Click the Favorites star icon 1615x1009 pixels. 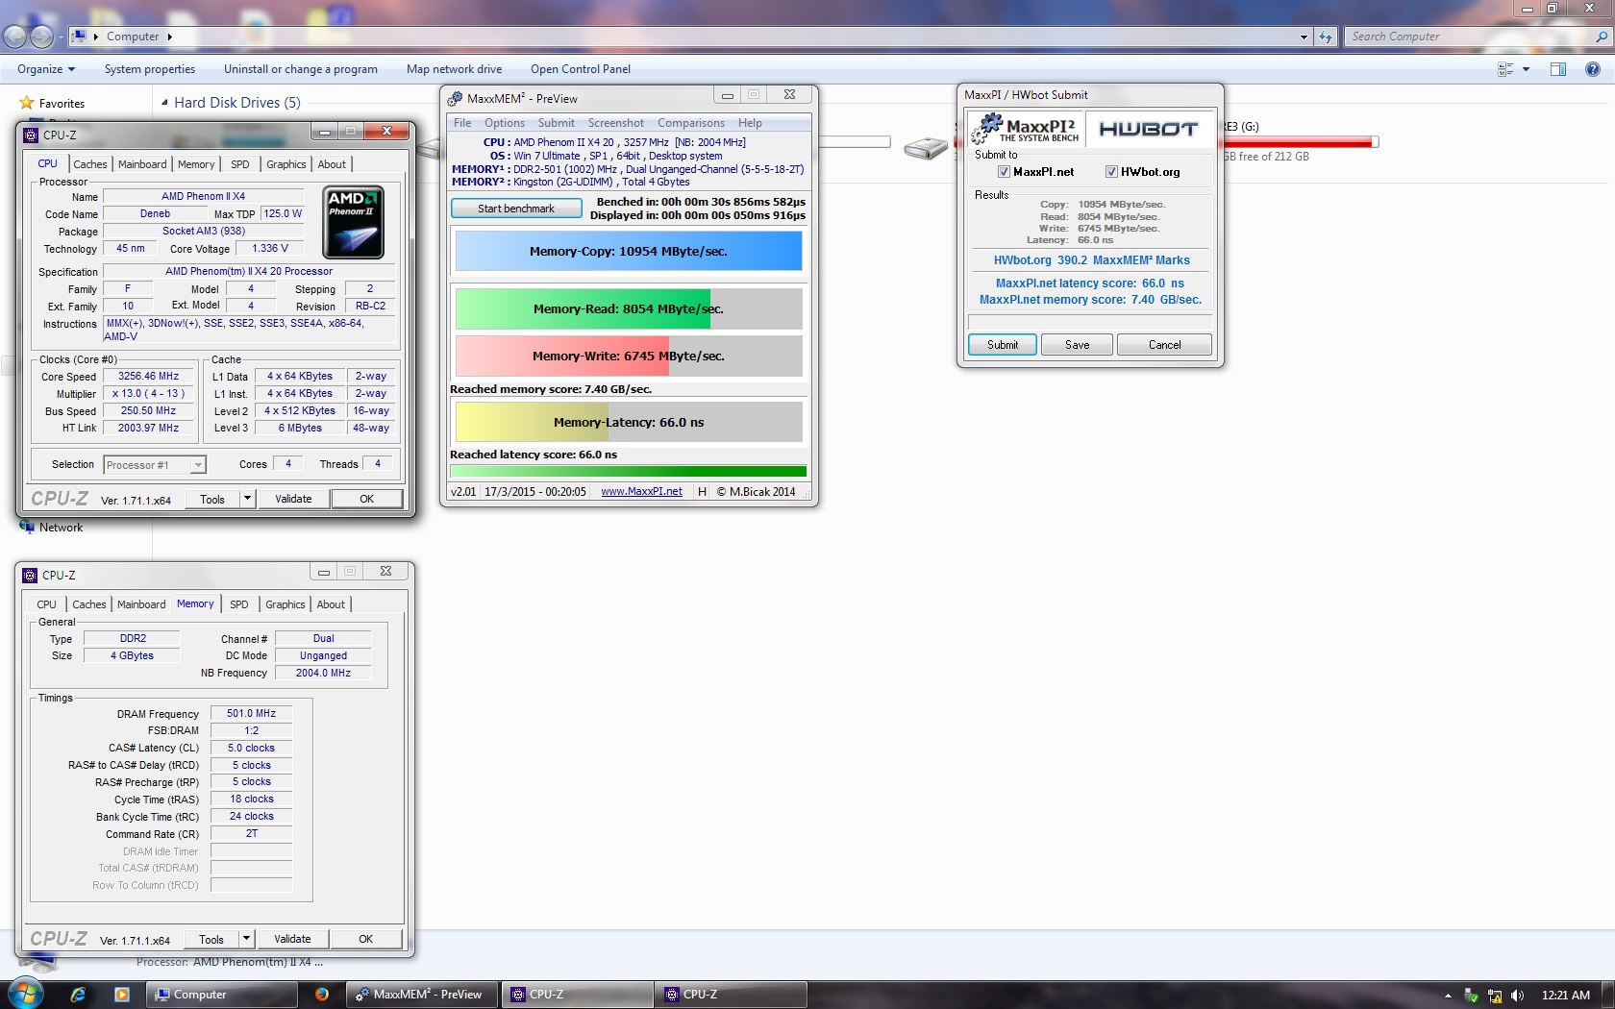tap(27, 103)
